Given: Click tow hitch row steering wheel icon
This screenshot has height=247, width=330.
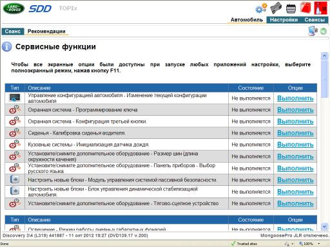Looking at the screenshot, I should coord(15,203).
